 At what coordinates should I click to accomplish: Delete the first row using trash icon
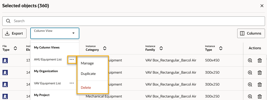[260, 60]
